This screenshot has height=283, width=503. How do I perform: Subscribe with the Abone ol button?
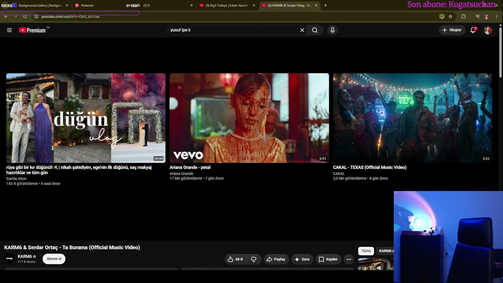pos(54,259)
